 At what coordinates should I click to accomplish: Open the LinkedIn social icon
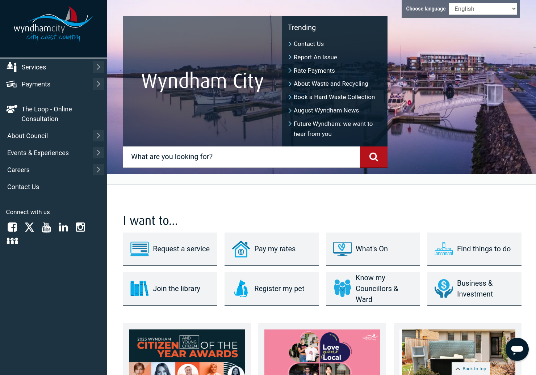(63, 227)
